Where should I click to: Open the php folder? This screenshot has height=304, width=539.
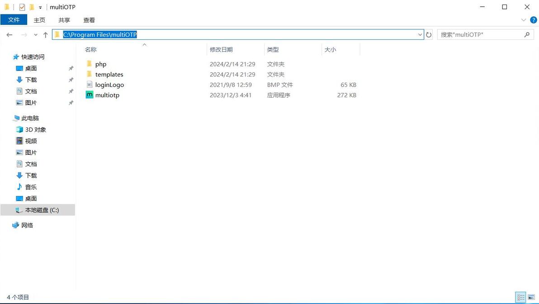pos(101,64)
